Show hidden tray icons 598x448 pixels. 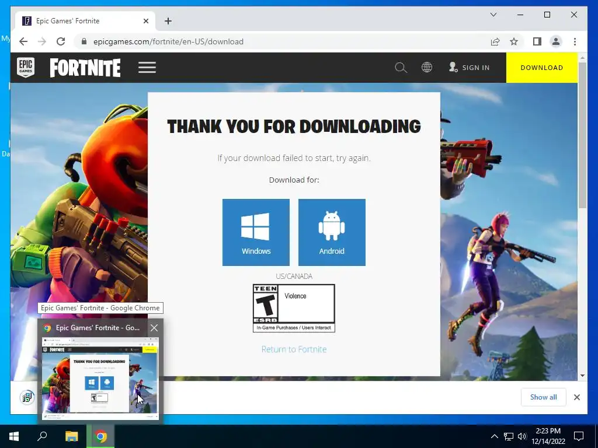[x=494, y=436]
